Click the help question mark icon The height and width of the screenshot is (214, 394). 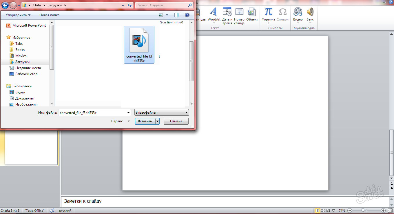(x=187, y=15)
